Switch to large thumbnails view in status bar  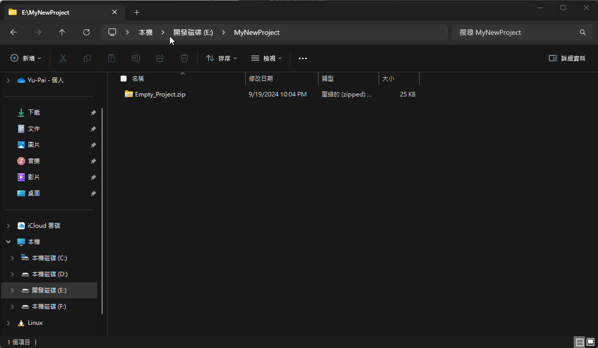click(590, 342)
